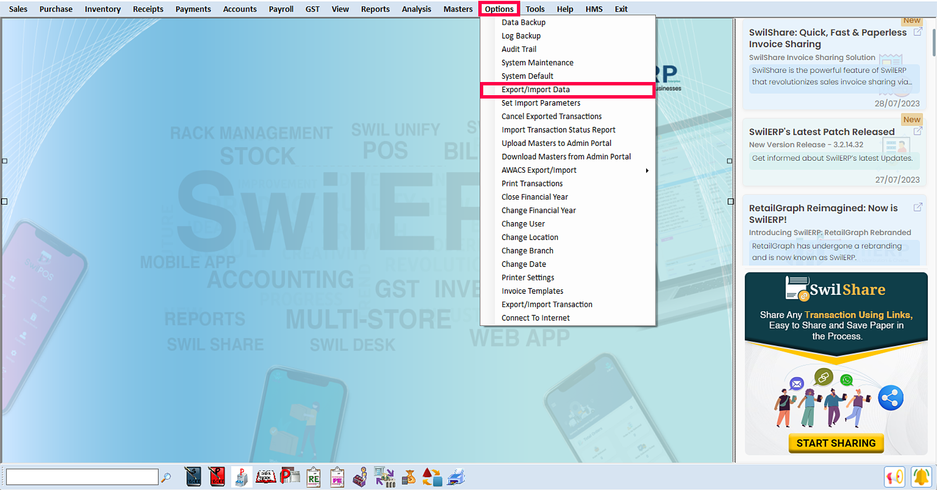Click the printer icon in toolbar
The width and height of the screenshot is (937, 490).
[x=456, y=477]
